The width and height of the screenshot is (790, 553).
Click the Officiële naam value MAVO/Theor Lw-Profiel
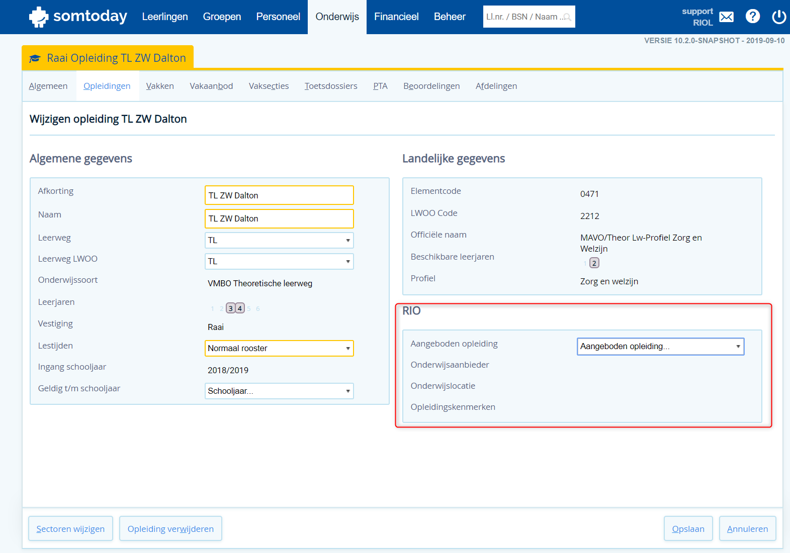(641, 244)
